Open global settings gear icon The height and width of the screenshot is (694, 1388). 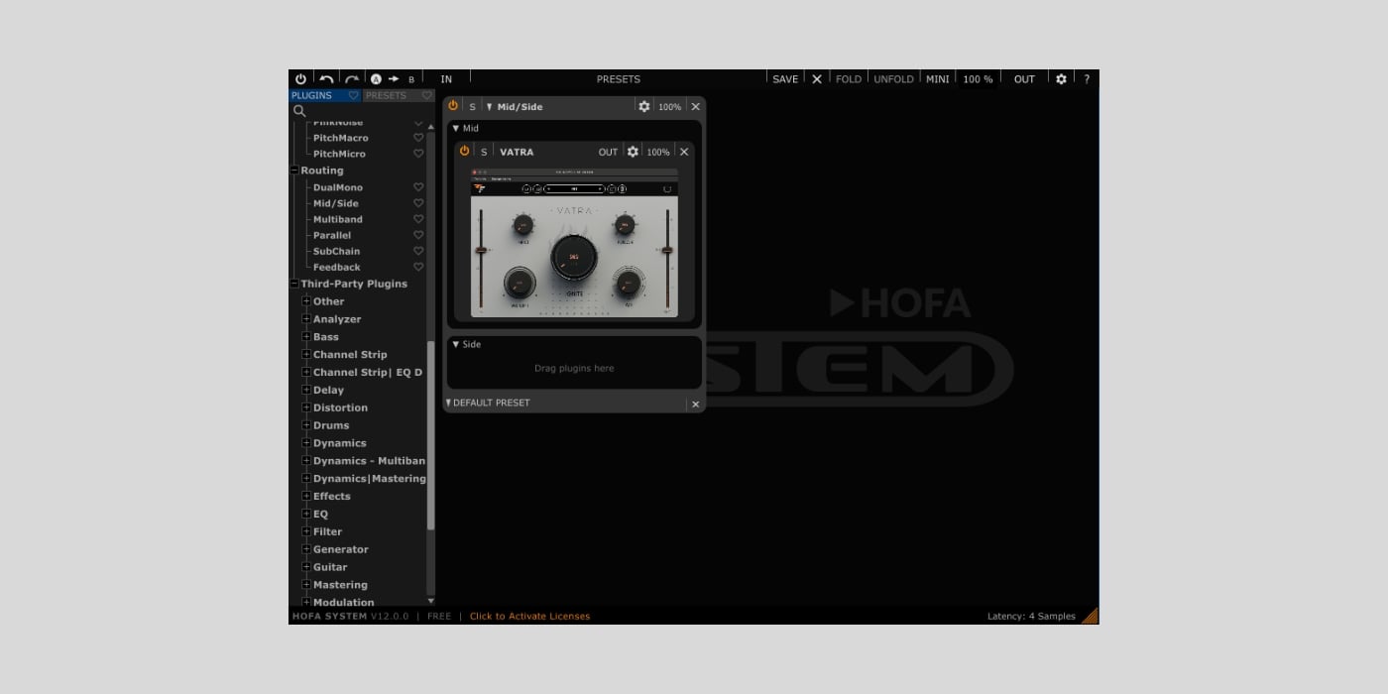[x=1061, y=79]
